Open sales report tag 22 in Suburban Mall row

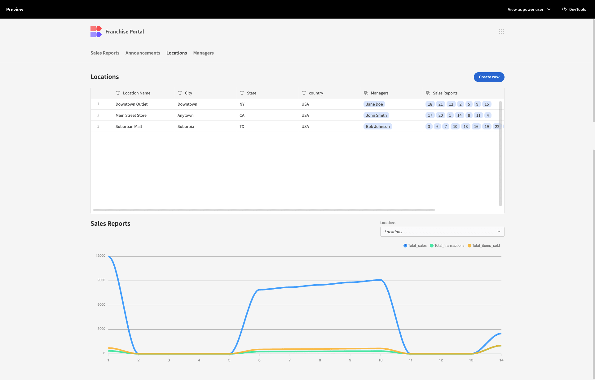click(x=497, y=126)
